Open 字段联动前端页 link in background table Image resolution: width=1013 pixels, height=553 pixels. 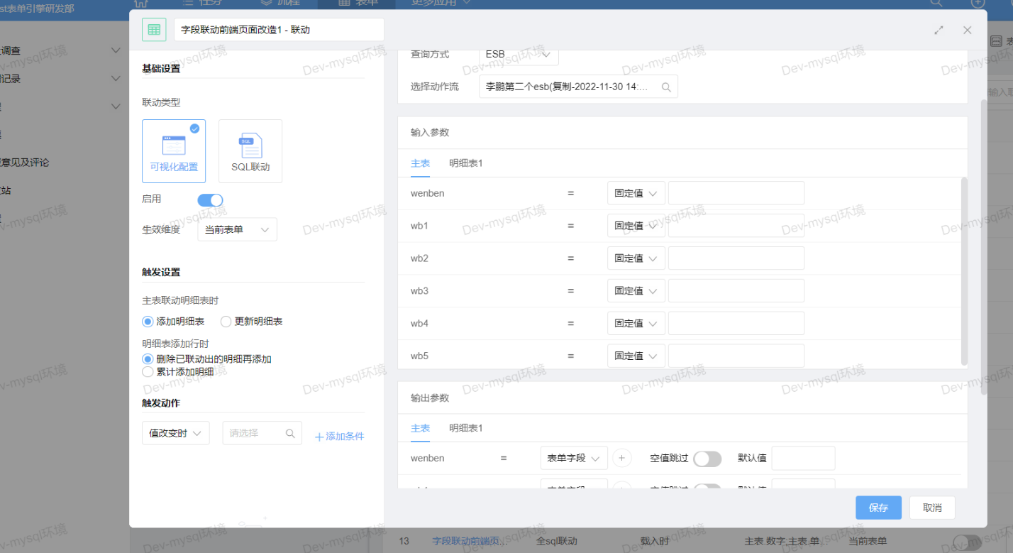(x=470, y=541)
